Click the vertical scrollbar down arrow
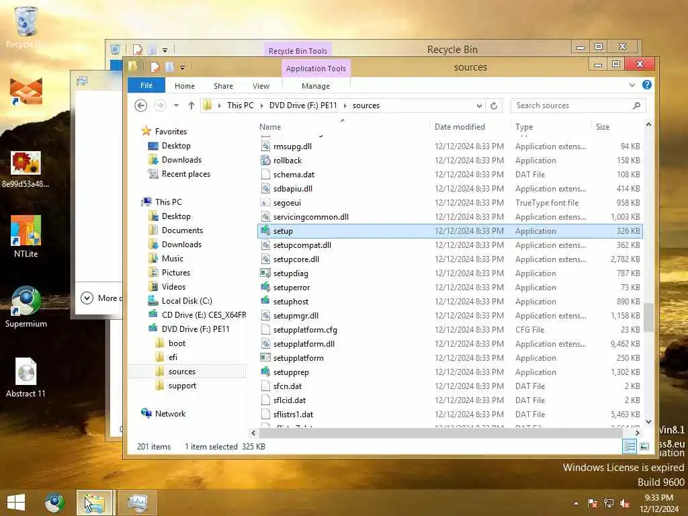This screenshot has width=688, height=516. pos(648,422)
